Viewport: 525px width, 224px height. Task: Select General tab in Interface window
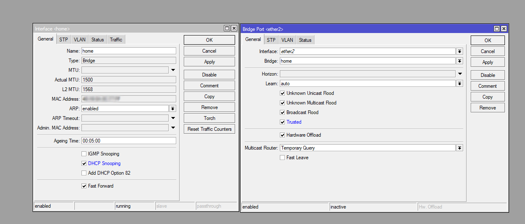(x=46, y=39)
